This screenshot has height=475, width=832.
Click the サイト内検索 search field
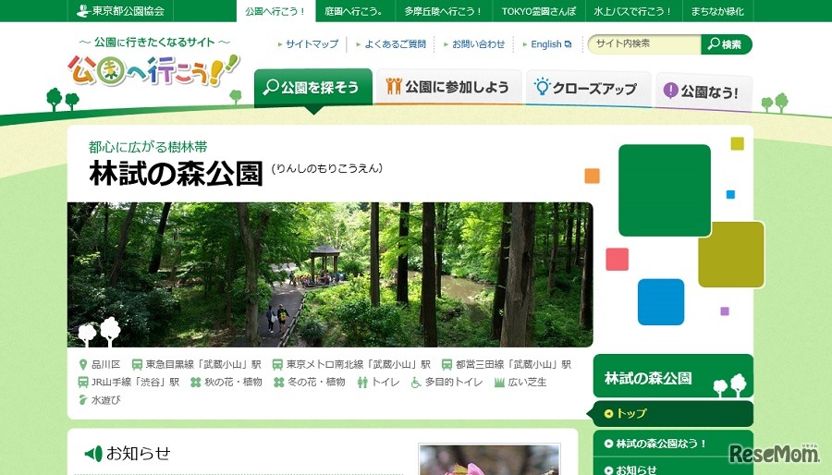click(644, 44)
